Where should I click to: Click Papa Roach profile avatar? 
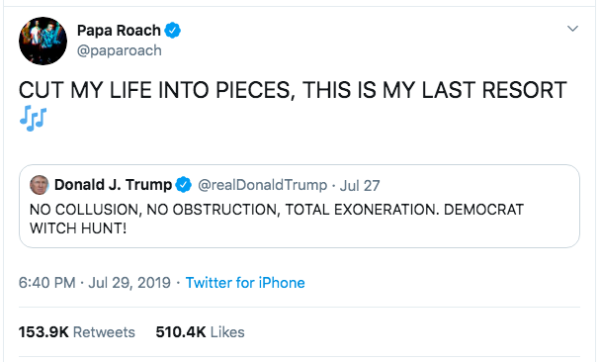(43, 41)
